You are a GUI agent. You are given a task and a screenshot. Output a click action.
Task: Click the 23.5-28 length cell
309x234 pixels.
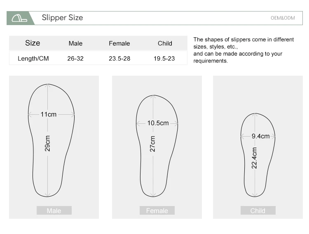(x=119, y=58)
